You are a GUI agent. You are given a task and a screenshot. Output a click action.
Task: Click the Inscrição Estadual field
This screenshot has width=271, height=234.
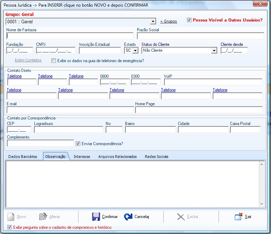point(100,50)
